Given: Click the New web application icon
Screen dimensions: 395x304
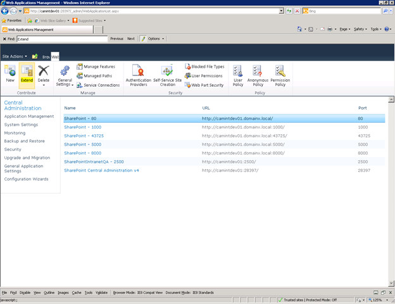Looking at the screenshot, I should [x=10, y=70].
